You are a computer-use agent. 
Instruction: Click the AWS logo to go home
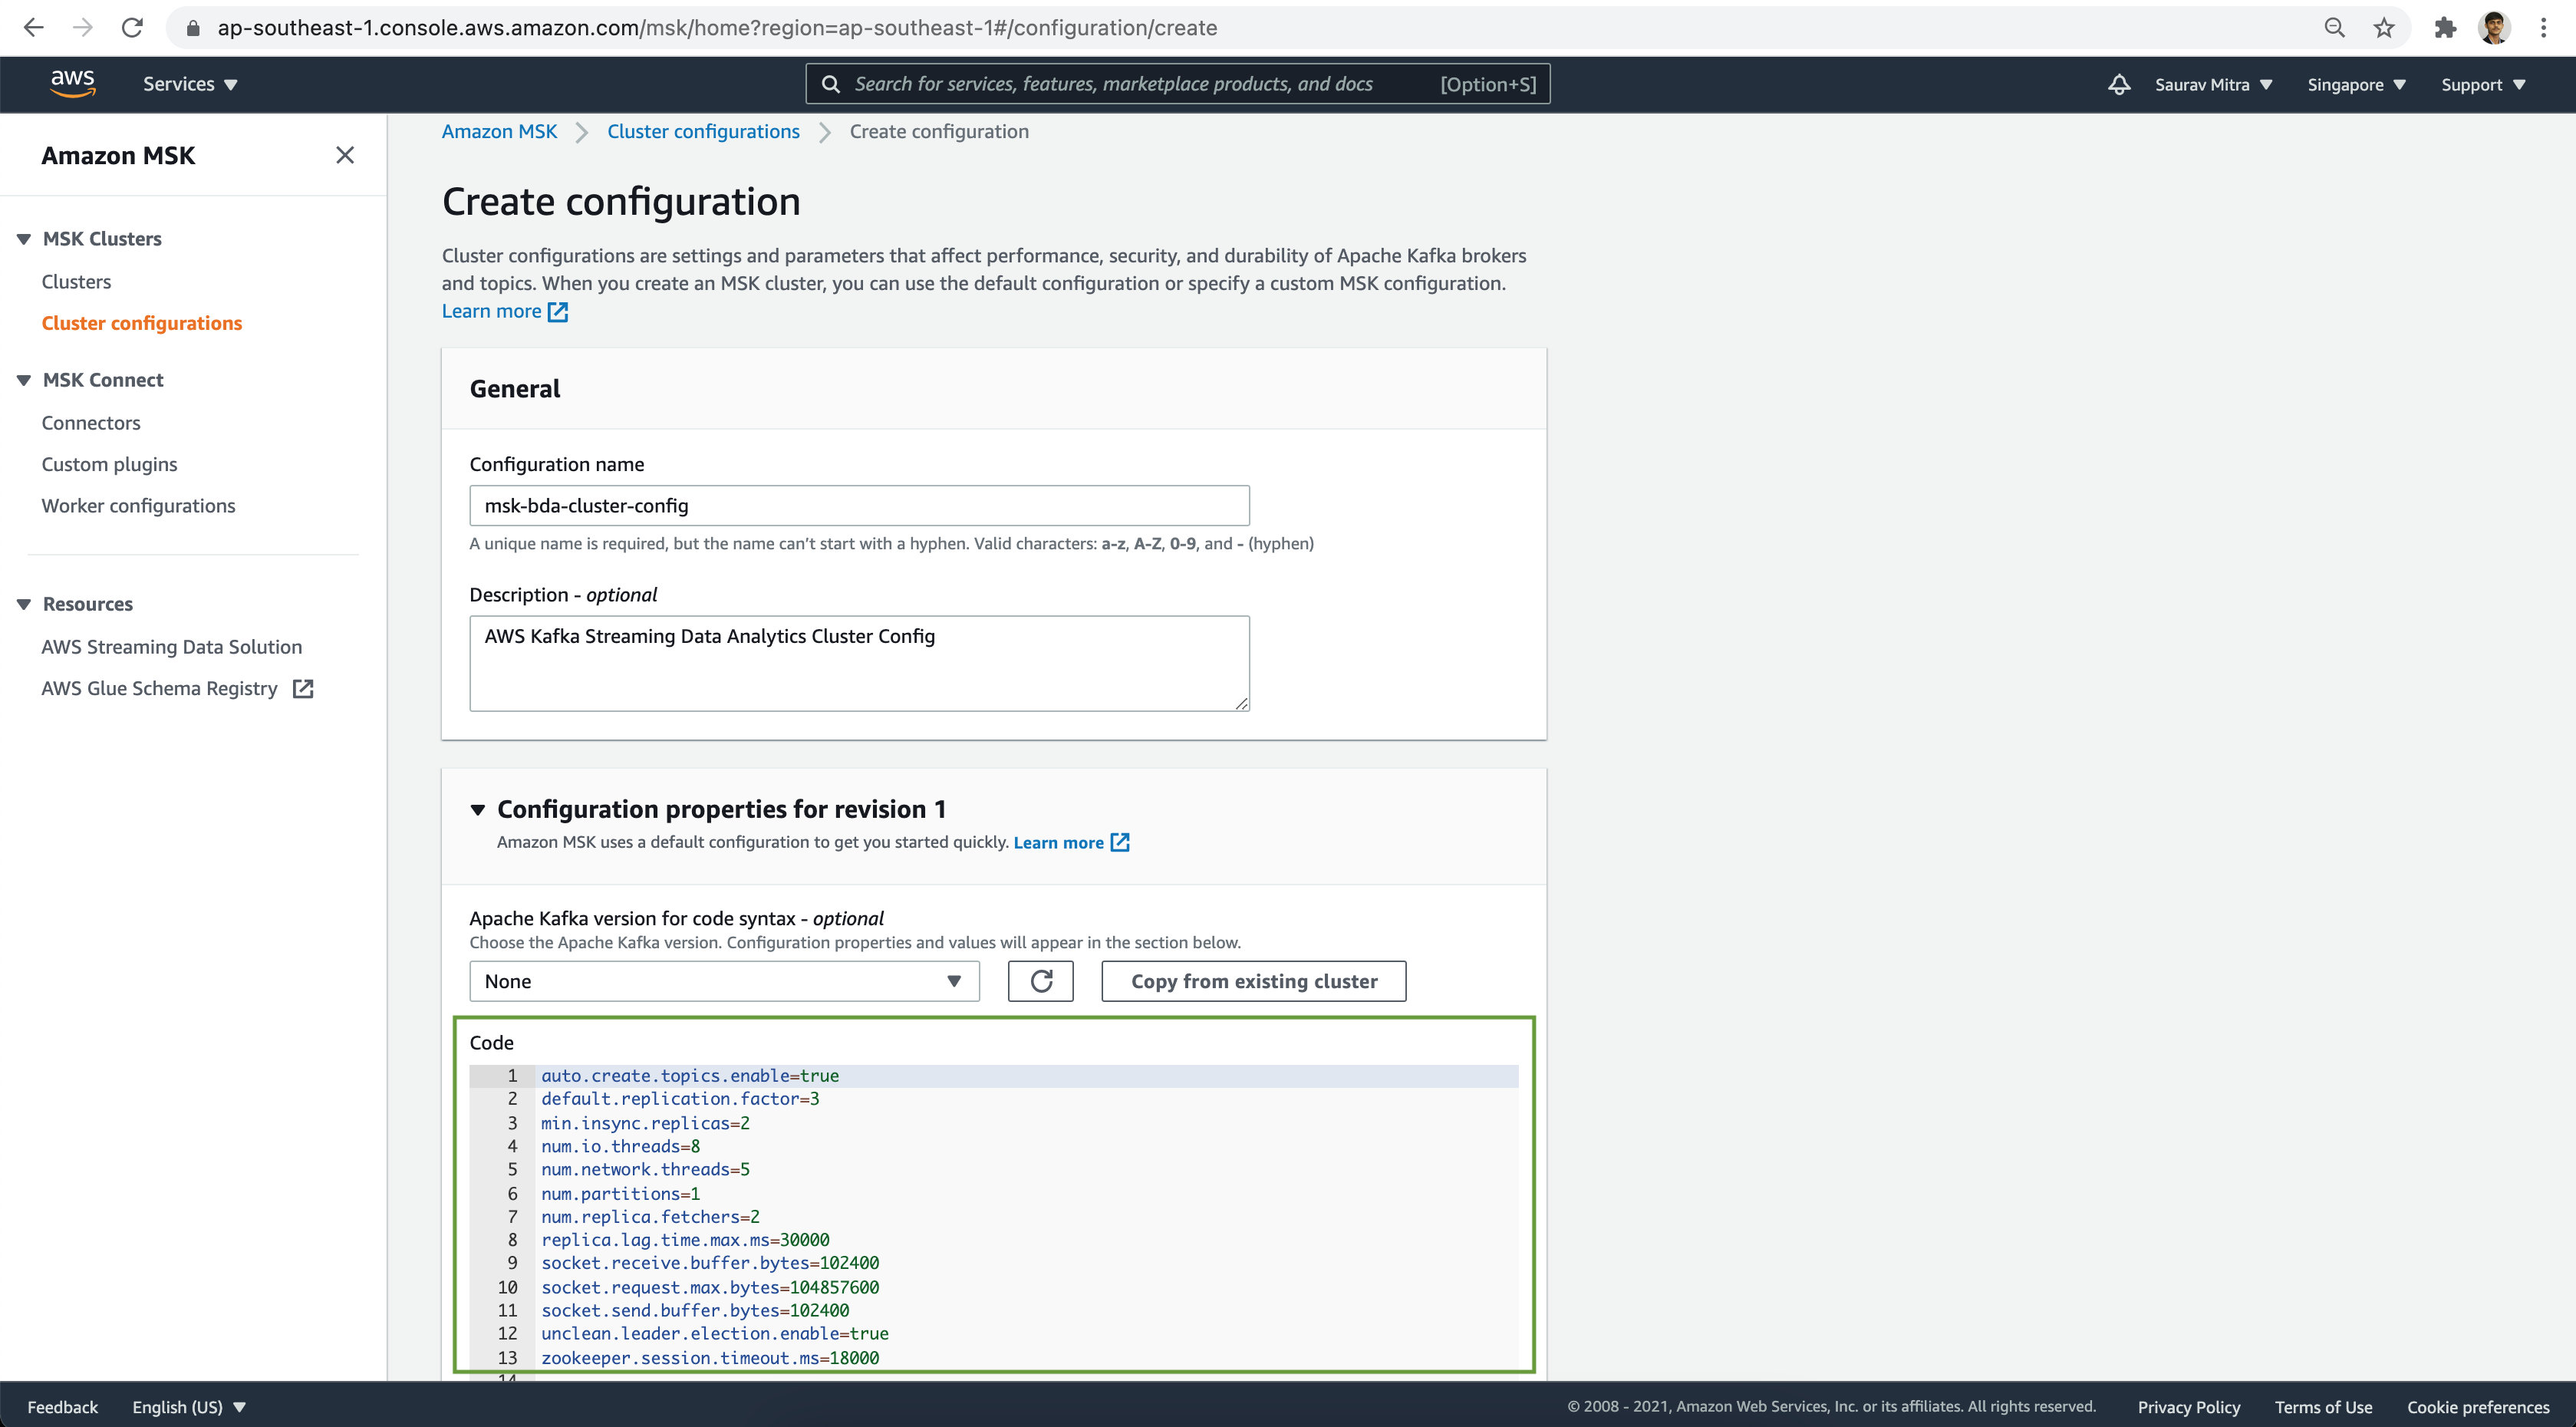pos(73,83)
